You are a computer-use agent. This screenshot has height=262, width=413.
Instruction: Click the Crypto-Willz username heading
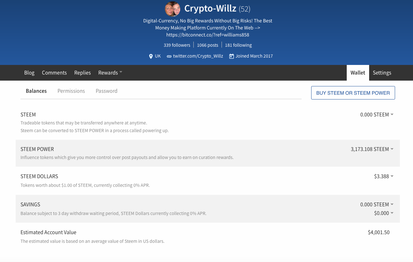pyautogui.click(x=210, y=9)
